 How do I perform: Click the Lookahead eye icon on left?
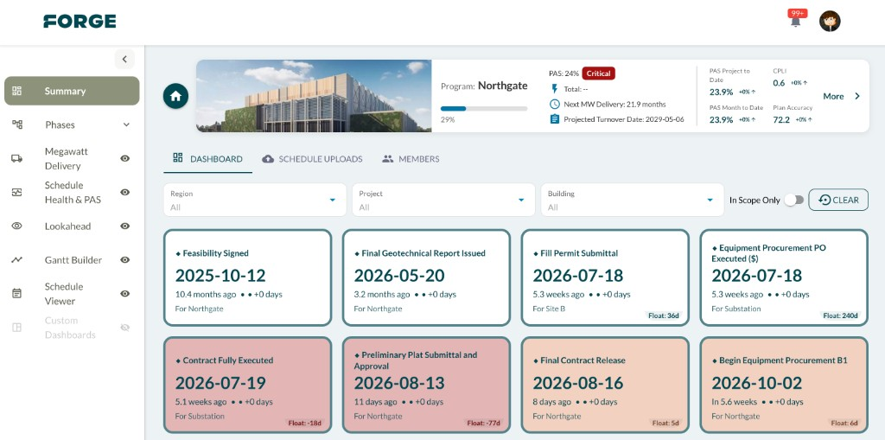[17, 226]
